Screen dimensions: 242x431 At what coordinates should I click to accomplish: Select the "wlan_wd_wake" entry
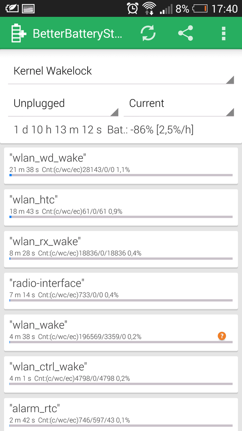coord(121,166)
